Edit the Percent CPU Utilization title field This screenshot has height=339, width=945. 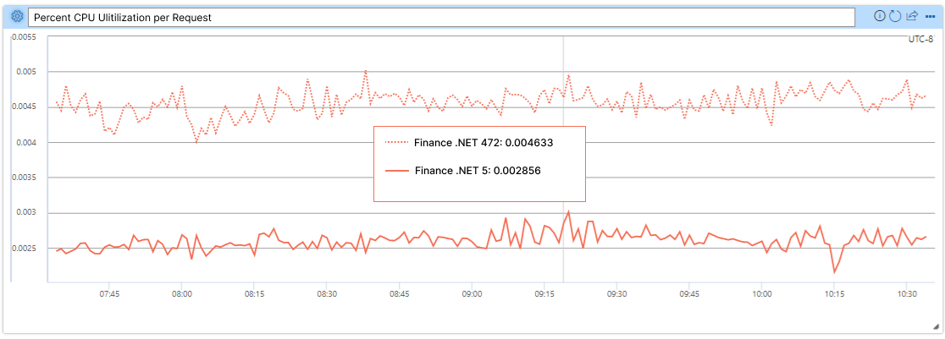click(x=442, y=18)
